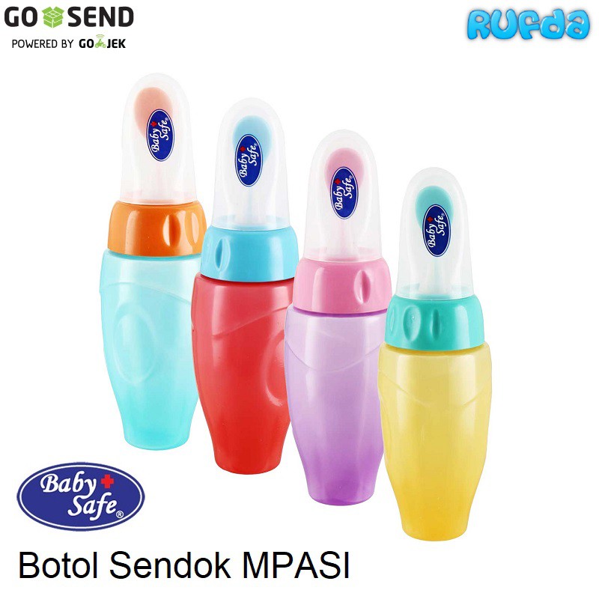Click Baby Safe sticker on teal-cap bottle
Image resolution: width=599 pixels, height=599 pixels.
(x=437, y=231)
